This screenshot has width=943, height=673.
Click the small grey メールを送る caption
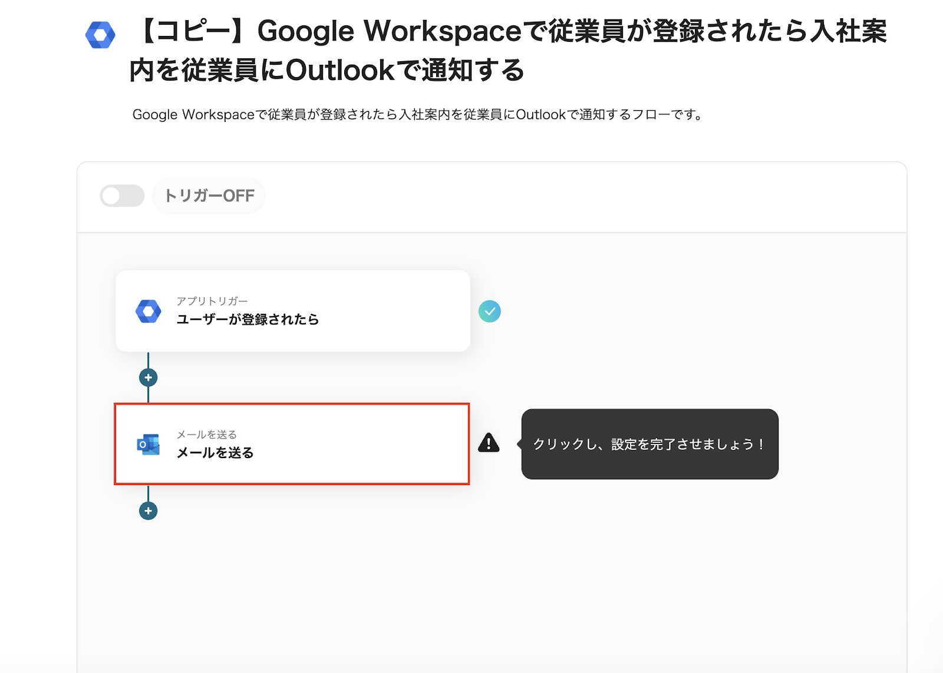pyautogui.click(x=207, y=435)
